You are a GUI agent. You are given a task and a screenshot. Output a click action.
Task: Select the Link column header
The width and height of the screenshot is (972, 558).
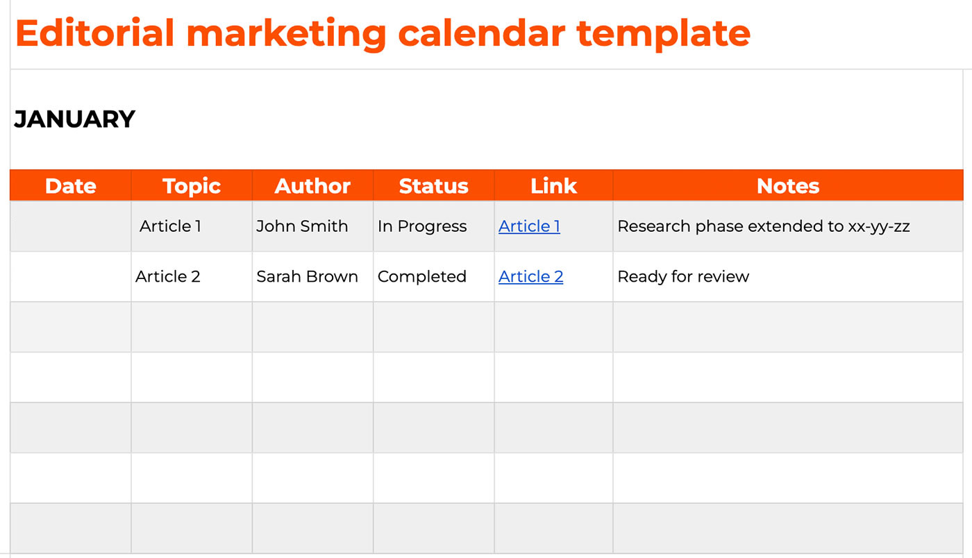[x=553, y=186]
